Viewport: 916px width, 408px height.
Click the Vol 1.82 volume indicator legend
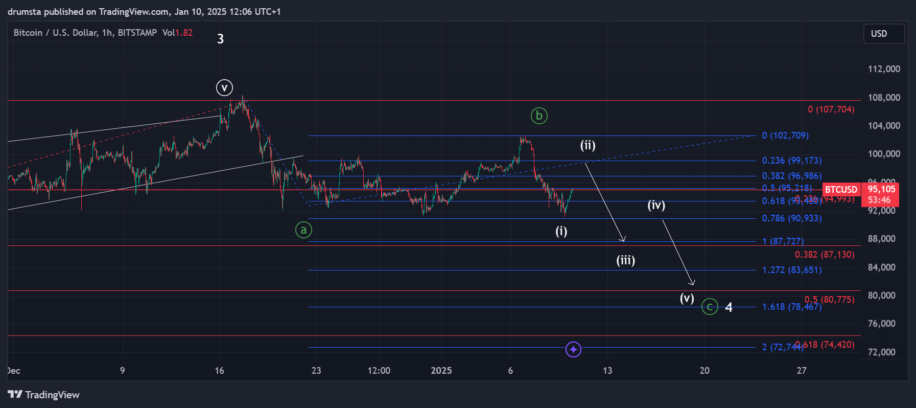coord(177,33)
